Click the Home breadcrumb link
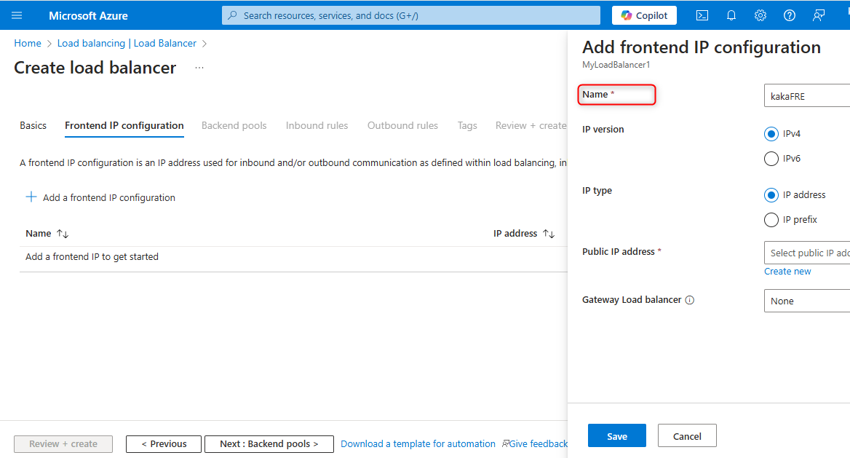The height and width of the screenshot is (458, 850). tap(28, 43)
